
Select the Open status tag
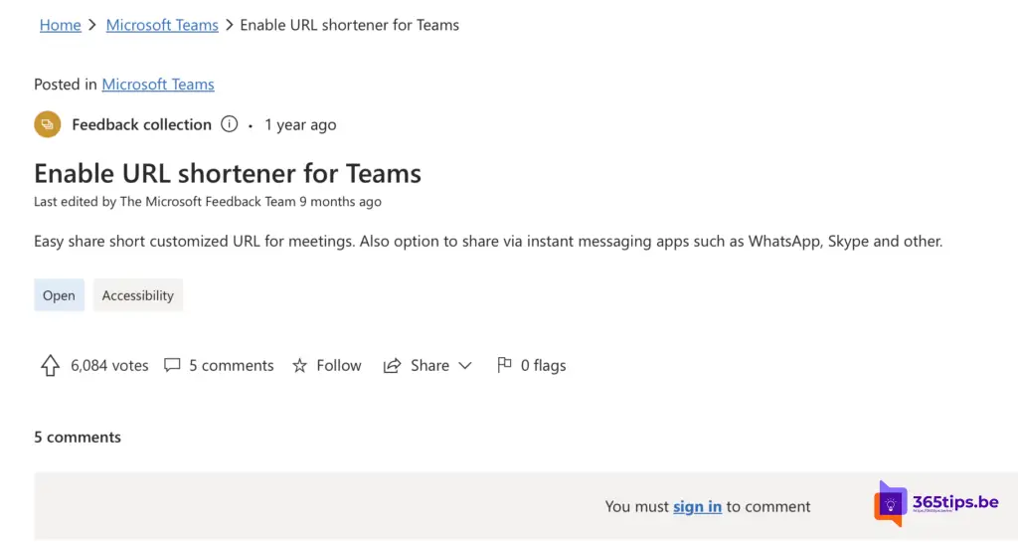[59, 295]
